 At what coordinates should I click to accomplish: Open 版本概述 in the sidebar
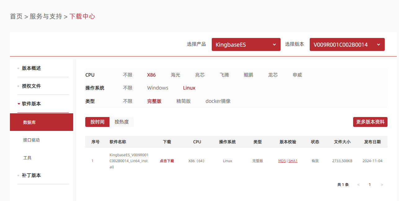tap(31, 68)
